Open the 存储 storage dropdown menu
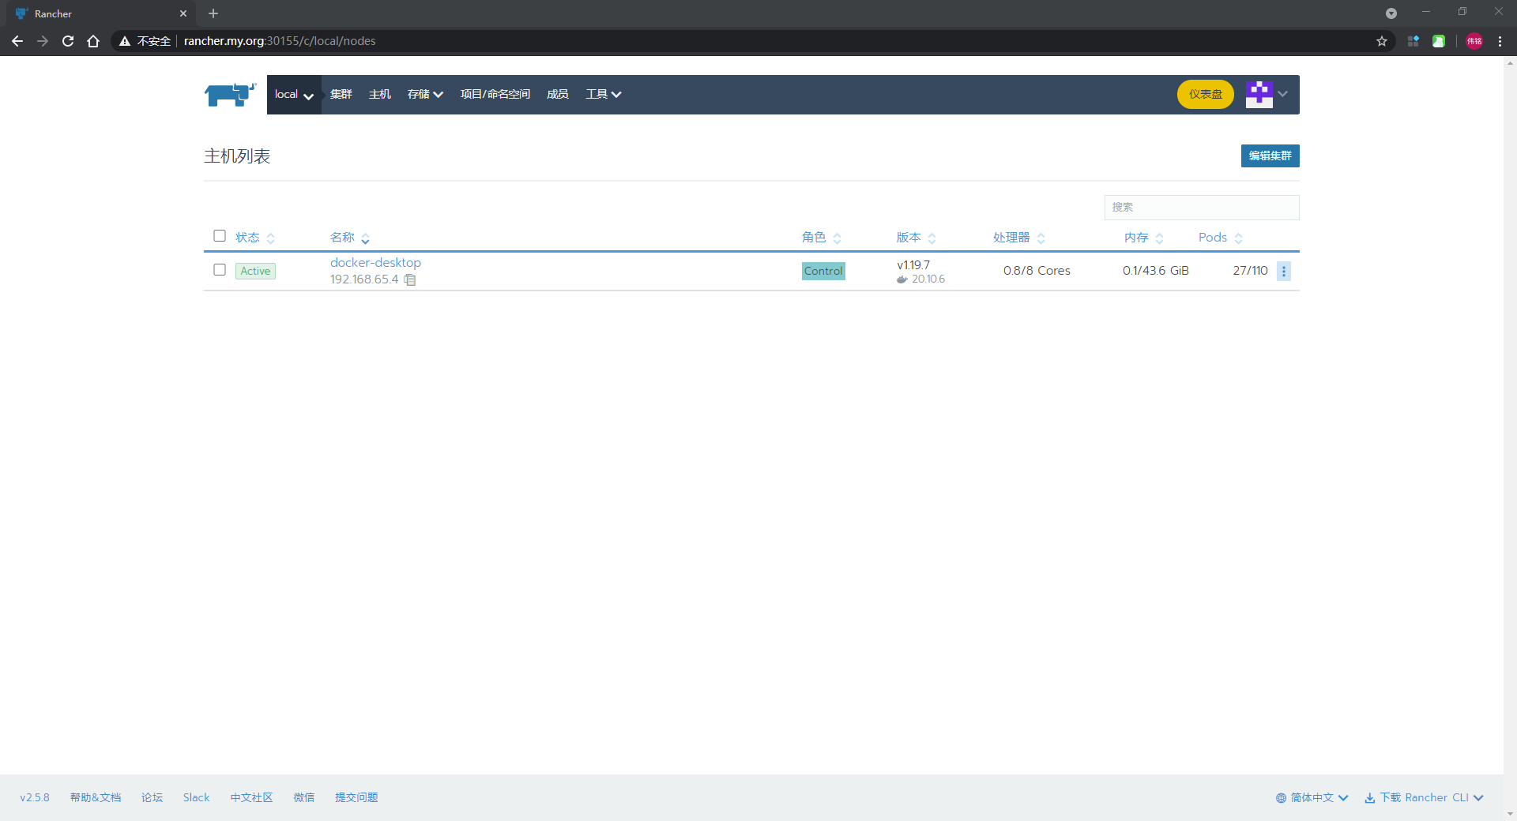The height and width of the screenshot is (821, 1517). (425, 95)
